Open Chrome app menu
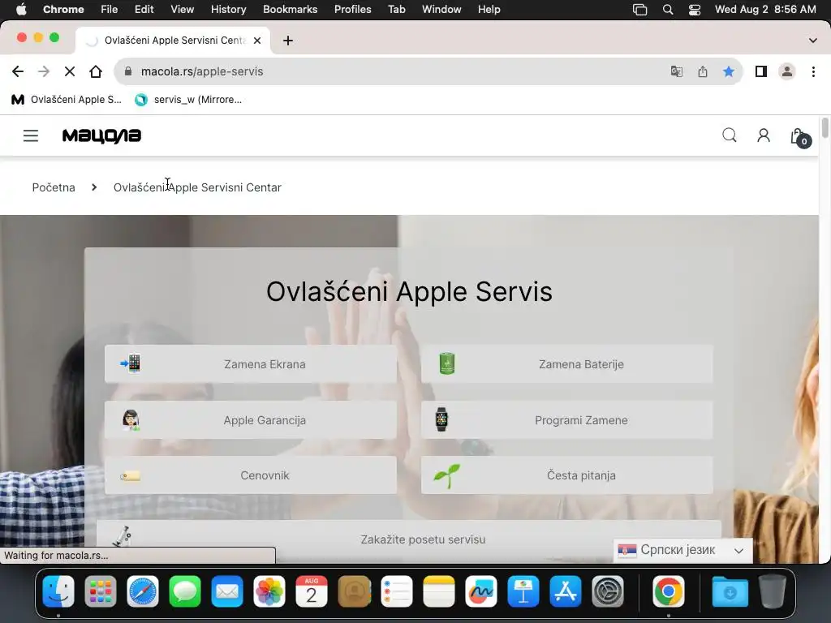Image resolution: width=831 pixels, height=623 pixels. pyautogui.click(x=63, y=10)
